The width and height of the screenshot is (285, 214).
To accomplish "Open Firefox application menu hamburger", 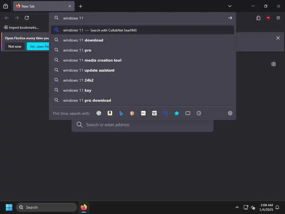I will pyautogui.click(x=278, y=18).
